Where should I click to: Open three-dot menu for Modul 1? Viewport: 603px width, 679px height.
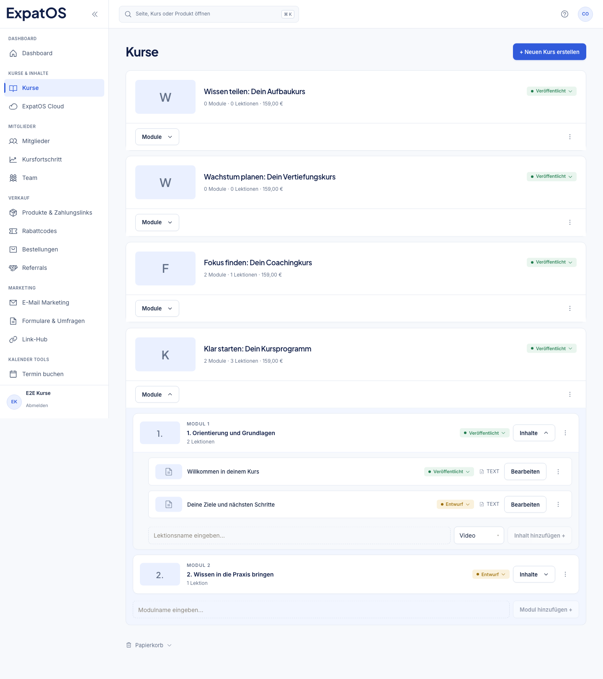pos(565,433)
